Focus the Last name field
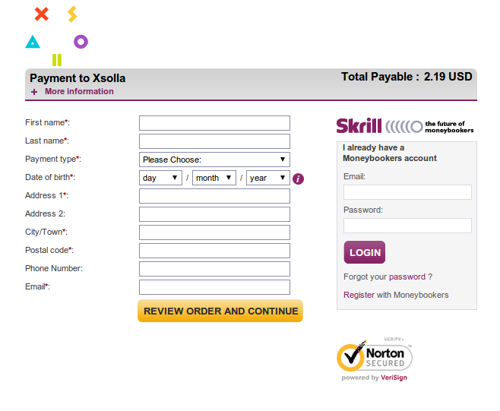The width and height of the screenshot is (500, 411). 214,141
